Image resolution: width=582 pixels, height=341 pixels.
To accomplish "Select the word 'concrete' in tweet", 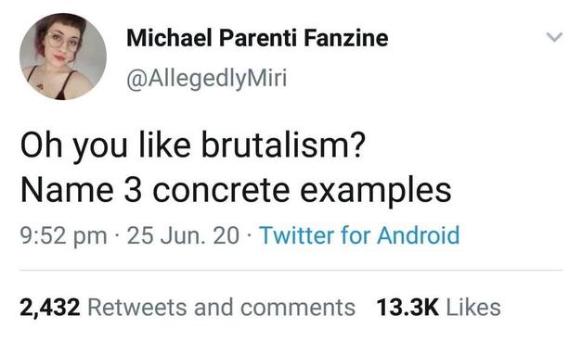I will [x=221, y=191].
